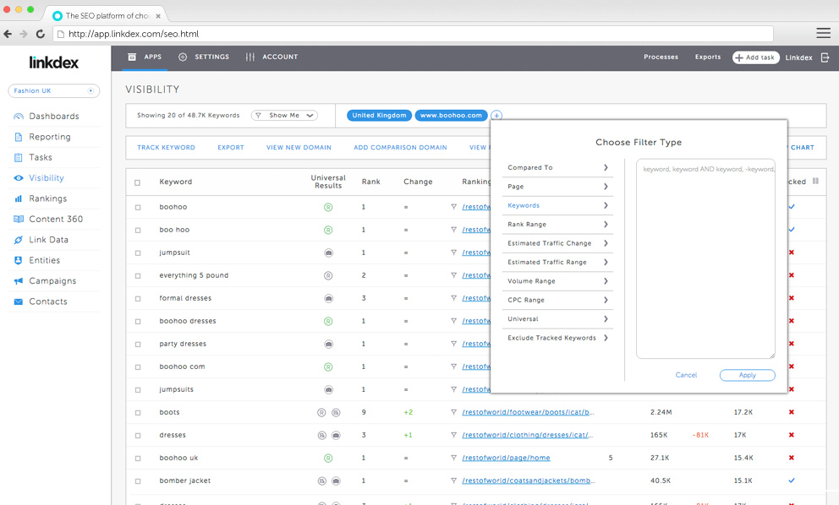Select Exclude Tracked Keywords filter

pyautogui.click(x=557, y=338)
